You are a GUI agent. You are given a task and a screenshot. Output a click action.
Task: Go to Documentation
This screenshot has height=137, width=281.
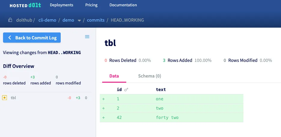click(x=123, y=5)
